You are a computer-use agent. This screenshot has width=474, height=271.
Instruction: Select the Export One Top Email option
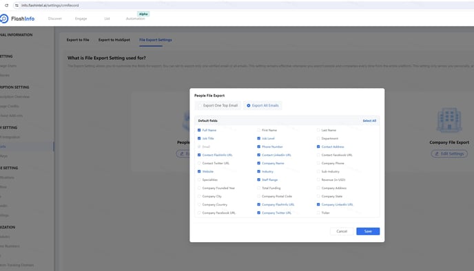click(218, 106)
